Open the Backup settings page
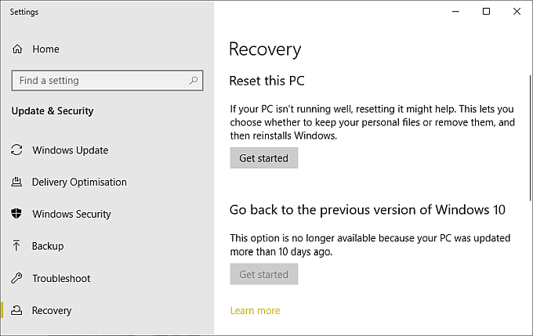The image size is (533, 336). tap(48, 246)
